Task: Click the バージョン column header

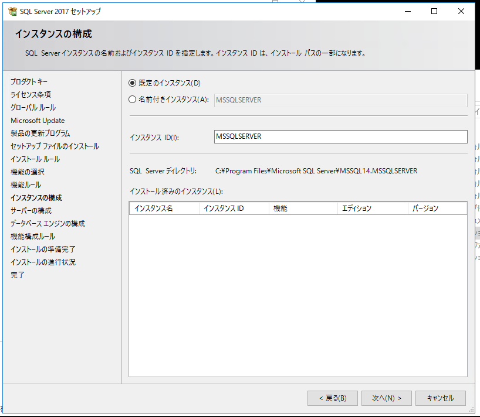Action: pos(437,208)
